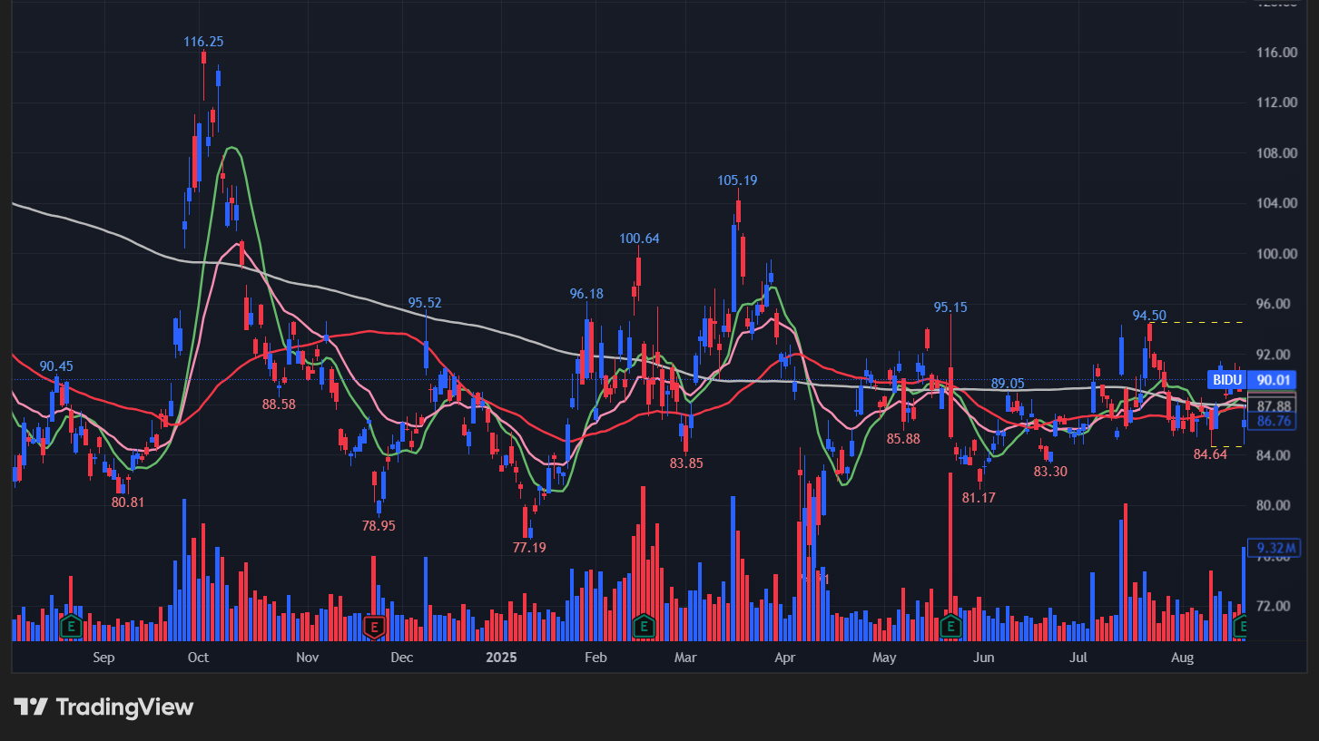Click the 95.52 high price annotation

click(x=424, y=303)
